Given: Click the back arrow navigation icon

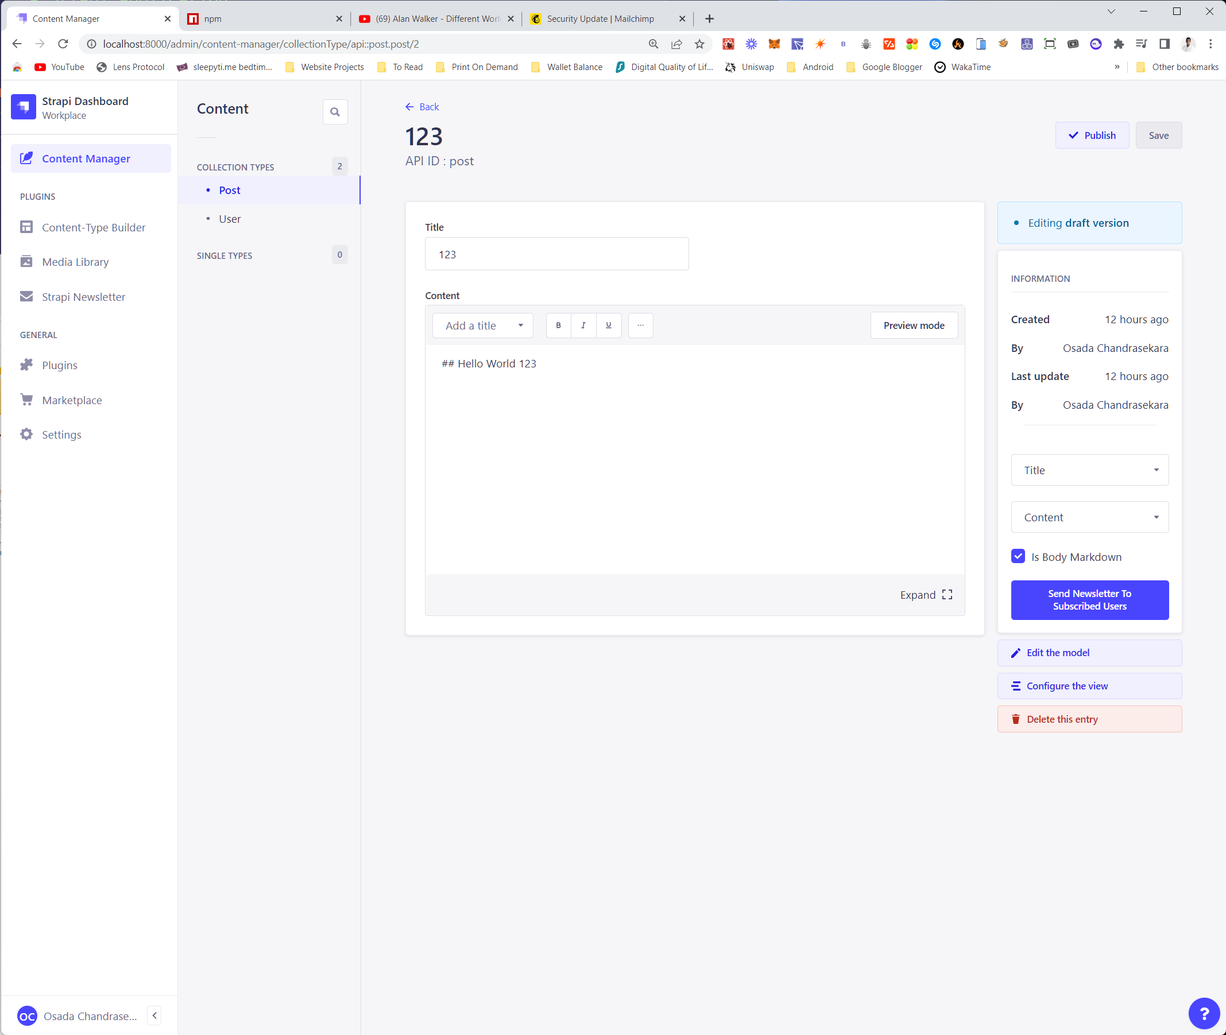Looking at the screenshot, I should [x=409, y=106].
